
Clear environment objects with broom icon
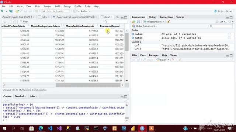pos(169,22)
